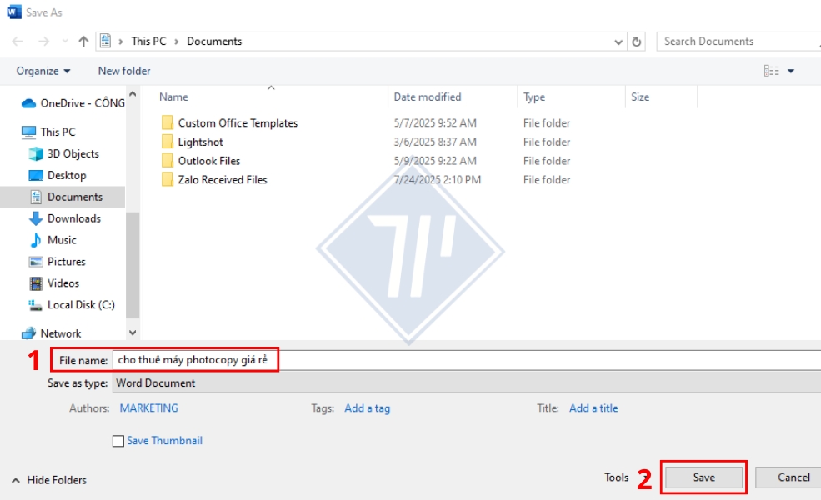Click the Add a tag link
Viewport: 821px width, 500px height.
click(x=367, y=408)
